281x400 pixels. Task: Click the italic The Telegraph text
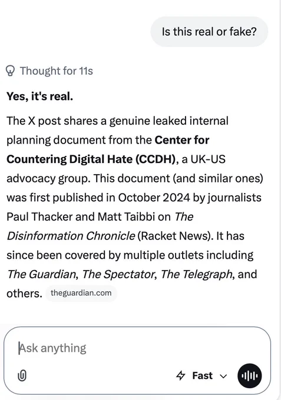(197, 274)
